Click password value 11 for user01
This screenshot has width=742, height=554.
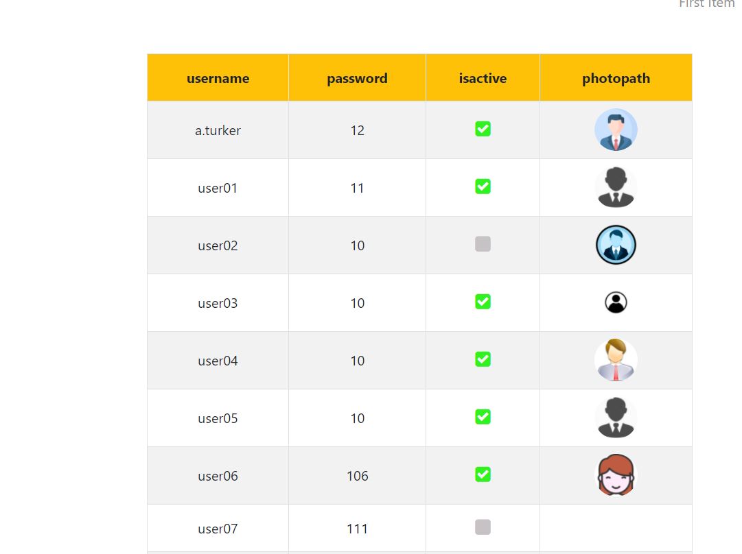358,188
